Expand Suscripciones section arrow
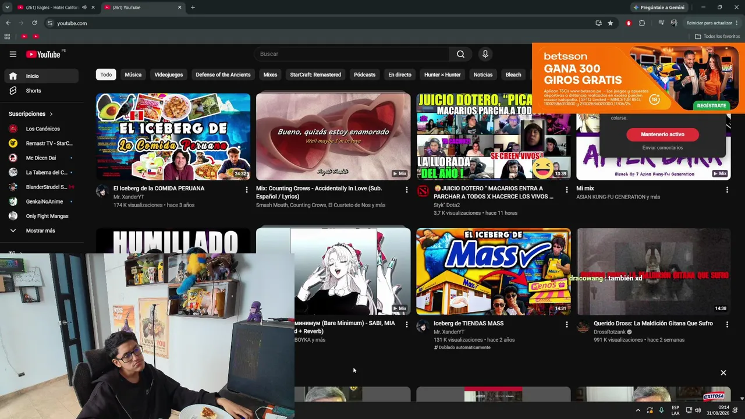Image resolution: width=745 pixels, height=419 pixels. (x=51, y=114)
